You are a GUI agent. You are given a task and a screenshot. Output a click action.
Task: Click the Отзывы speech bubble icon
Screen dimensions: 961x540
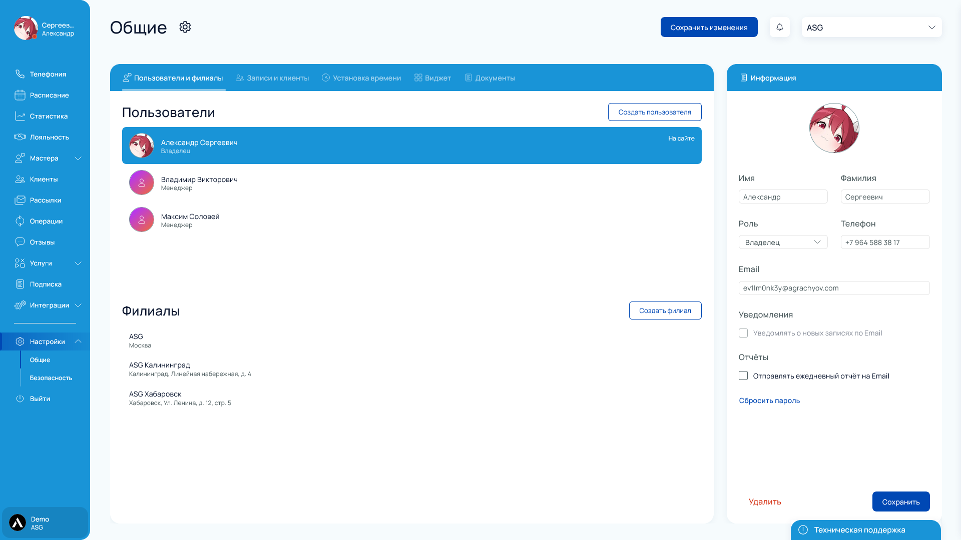click(x=20, y=242)
